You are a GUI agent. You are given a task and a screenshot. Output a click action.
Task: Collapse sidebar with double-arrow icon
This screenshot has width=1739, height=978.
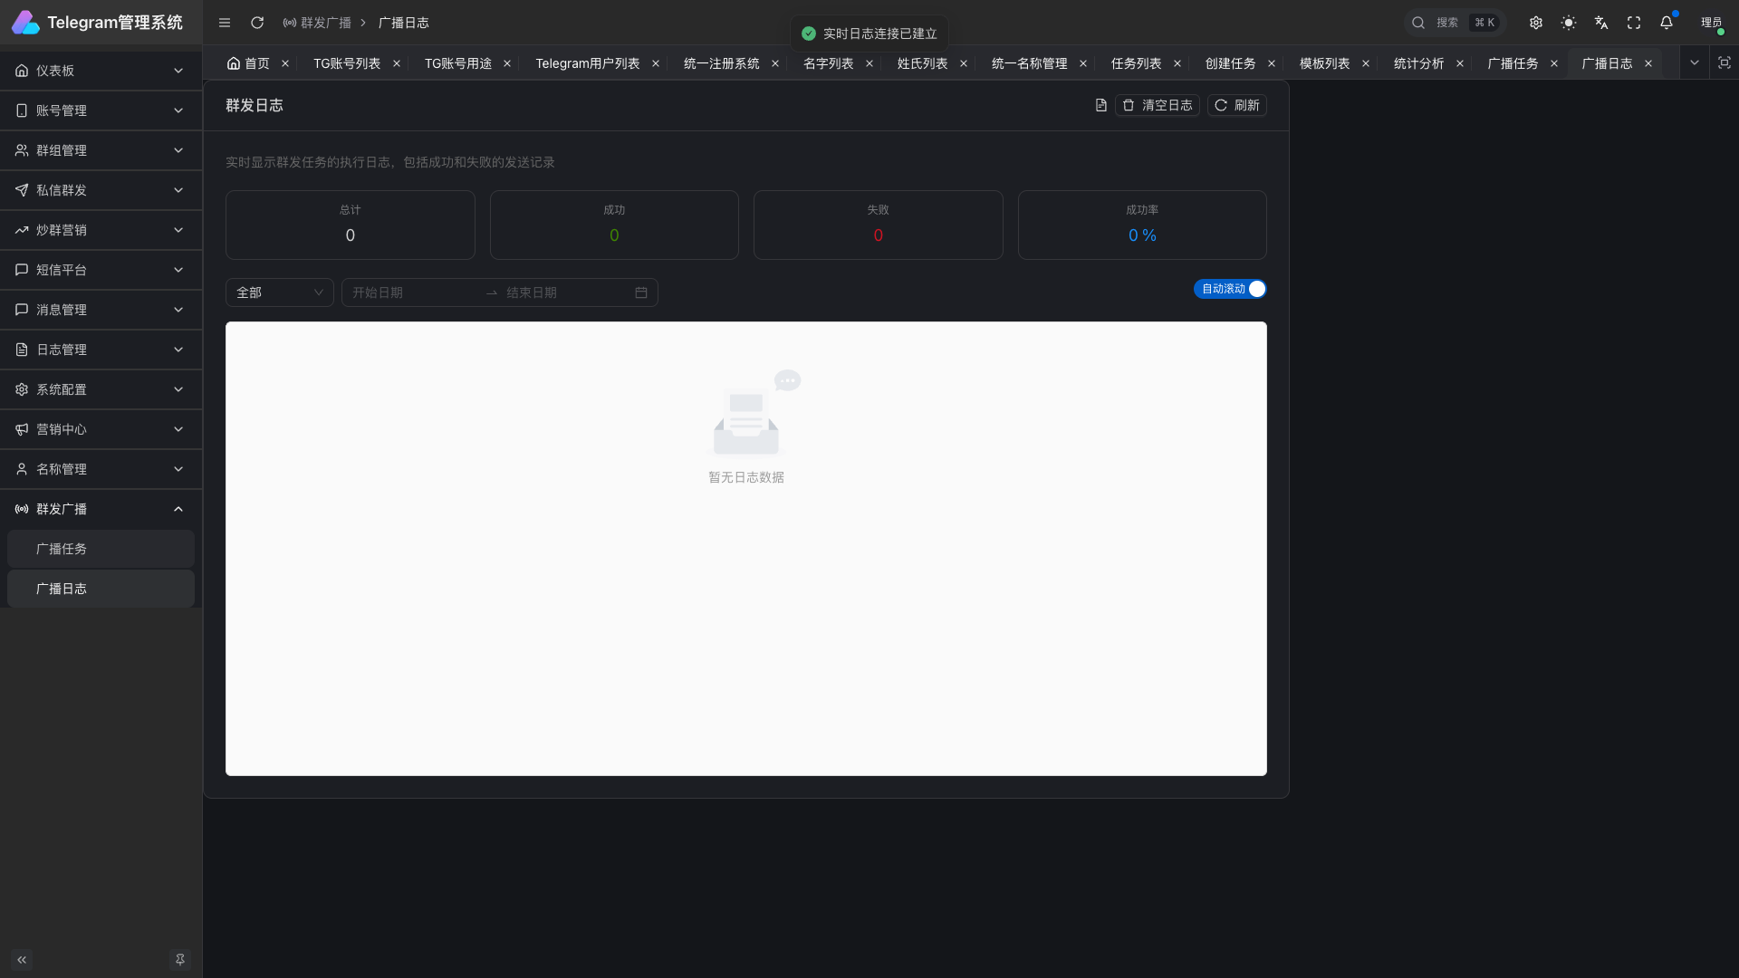coord(22,959)
